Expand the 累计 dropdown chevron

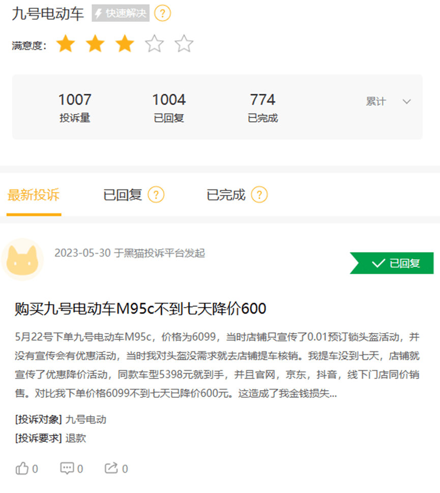click(407, 101)
